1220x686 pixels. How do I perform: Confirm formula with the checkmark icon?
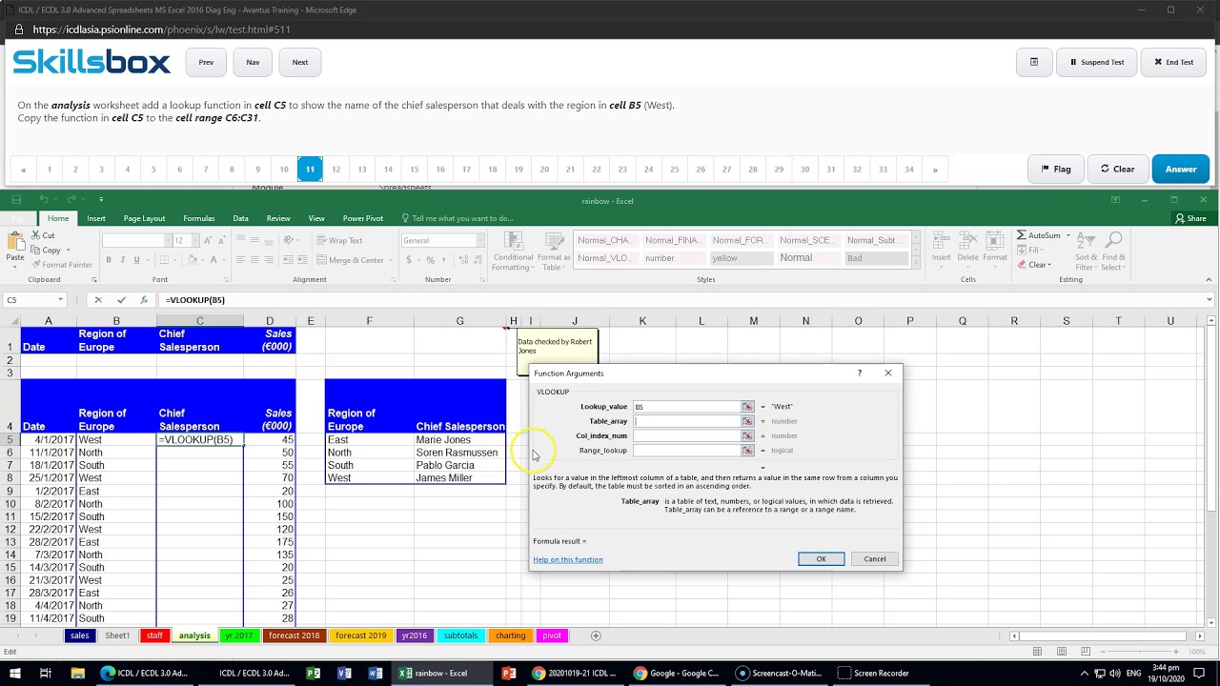click(x=121, y=300)
